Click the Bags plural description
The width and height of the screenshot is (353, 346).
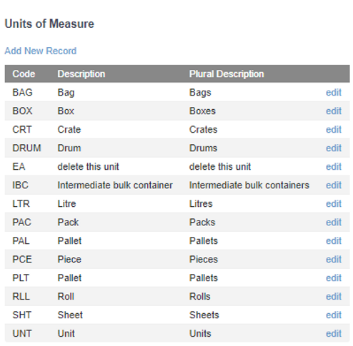(x=200, y=93)
